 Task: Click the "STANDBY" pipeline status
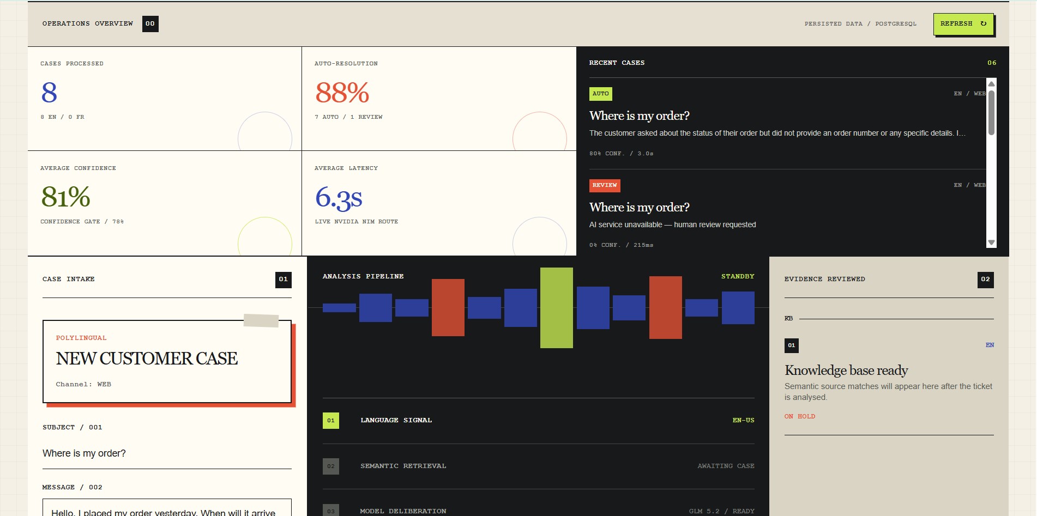738,277
